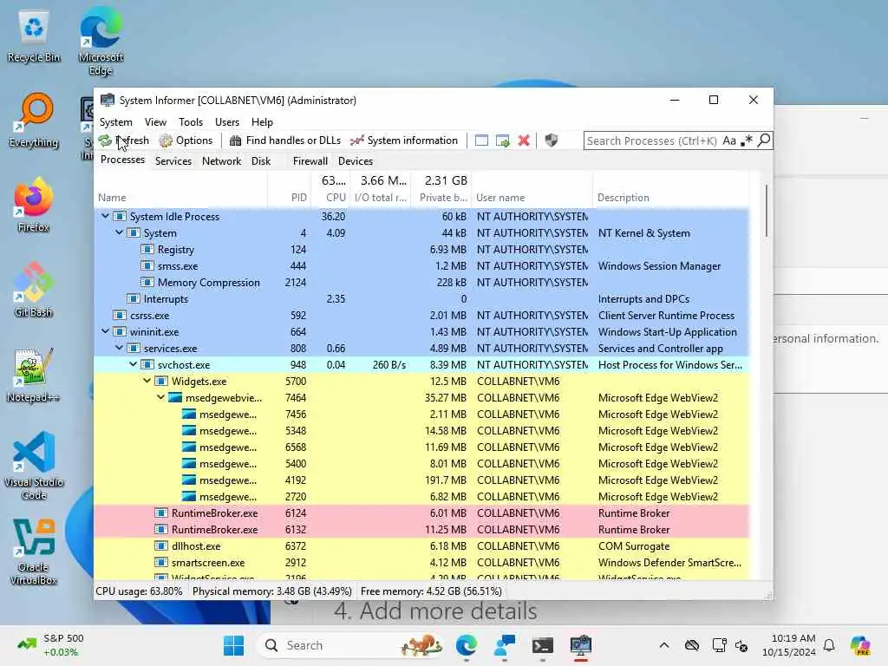The image size is (888, 666).
Task: Open Git Bash desktop icon
Action: (x=34, y=290)
